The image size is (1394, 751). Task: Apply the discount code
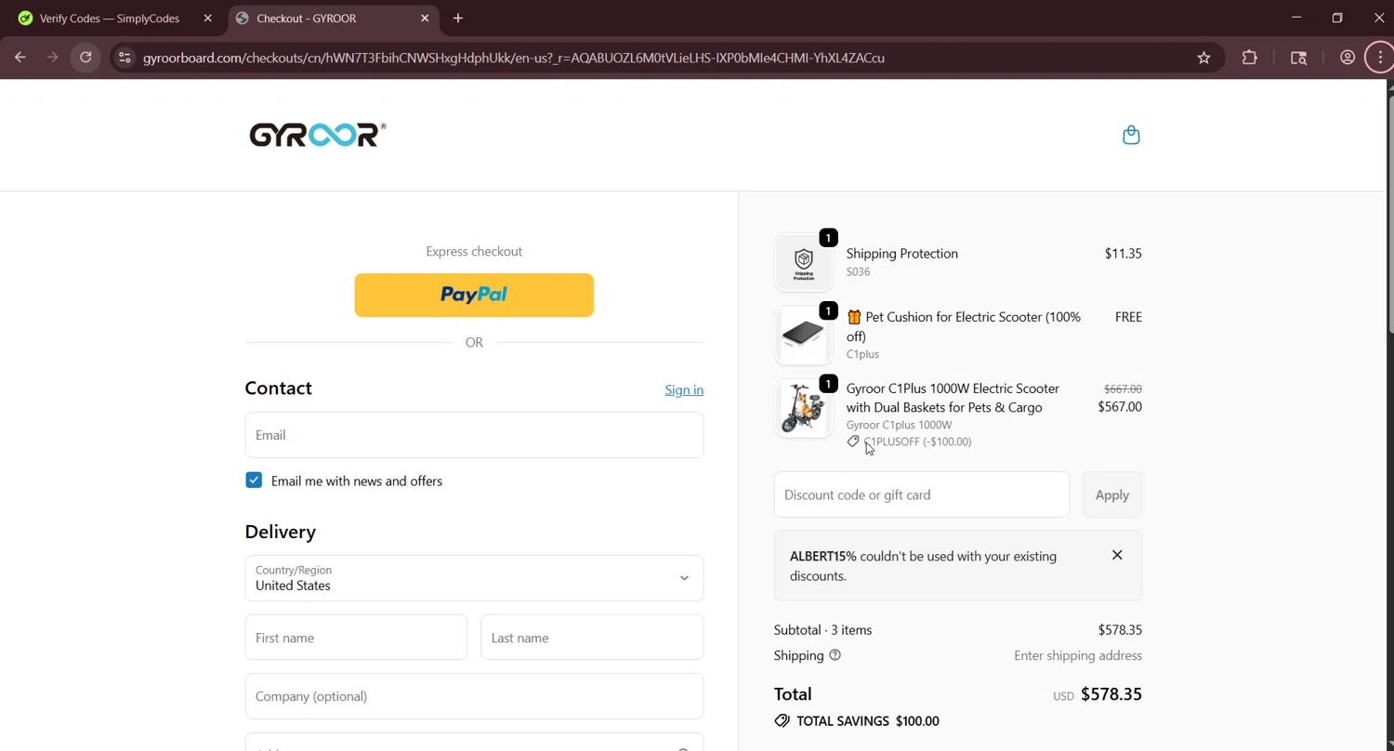pyautogui.click(x=1111, y=494)
